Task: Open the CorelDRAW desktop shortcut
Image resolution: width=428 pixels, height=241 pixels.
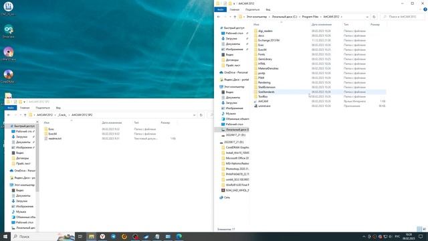Action: point(8,76)
